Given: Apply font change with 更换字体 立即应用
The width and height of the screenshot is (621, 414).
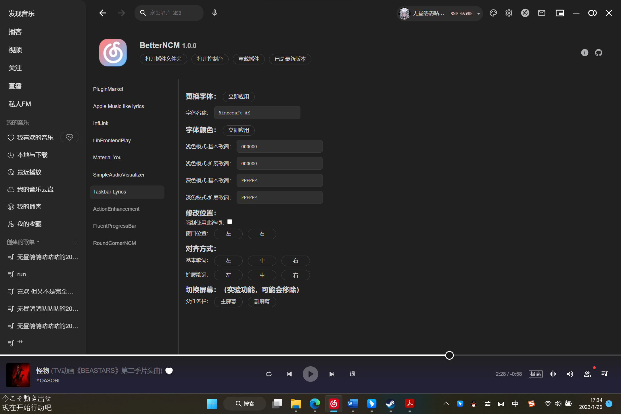Looking at the screenshot, I should [x=239, y=97].
